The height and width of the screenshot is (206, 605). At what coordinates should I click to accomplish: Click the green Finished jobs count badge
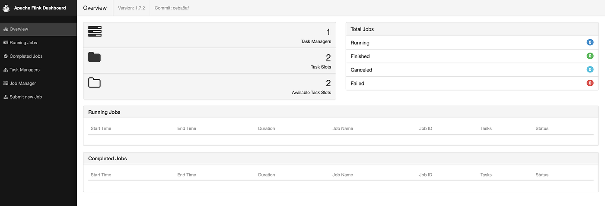(x=590, y=56)
